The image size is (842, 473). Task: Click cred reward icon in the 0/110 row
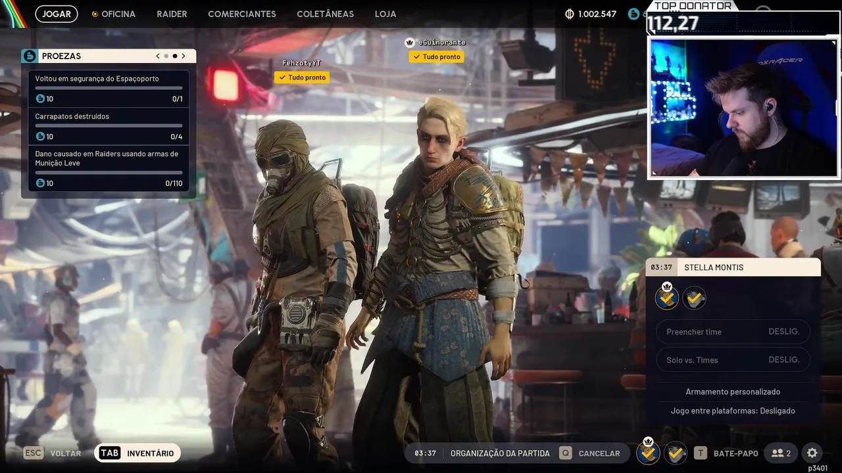(40, 183)
